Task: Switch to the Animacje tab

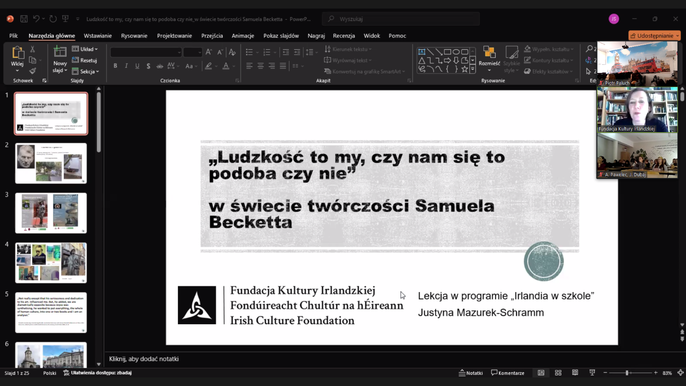Action: [243, 36]
